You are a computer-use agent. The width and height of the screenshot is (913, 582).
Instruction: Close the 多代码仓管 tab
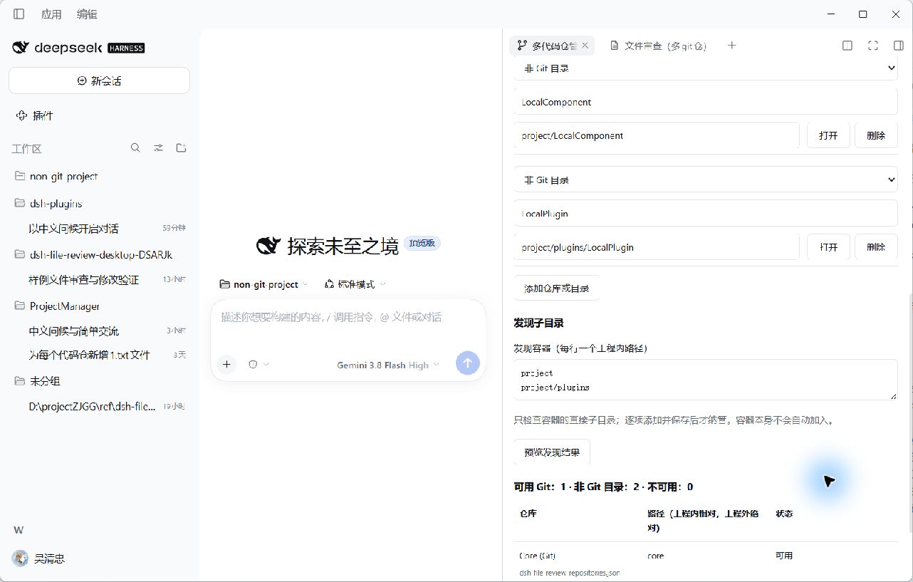(x=585, y=46)
